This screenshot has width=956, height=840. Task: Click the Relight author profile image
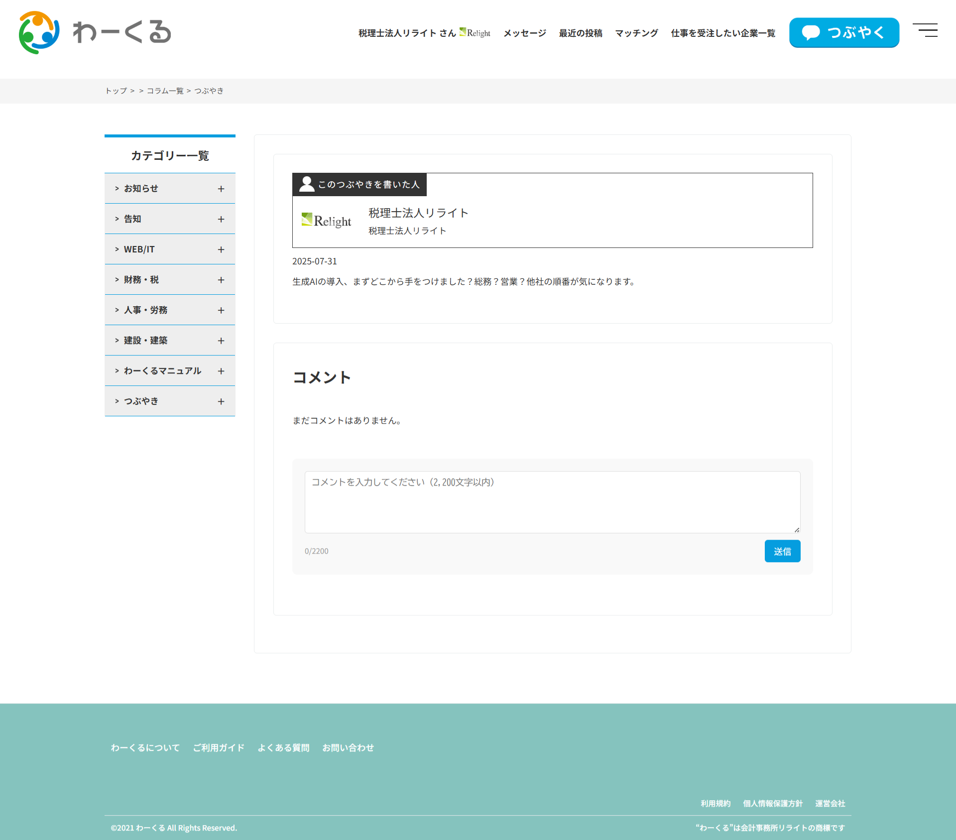click(x=326, y=221)
